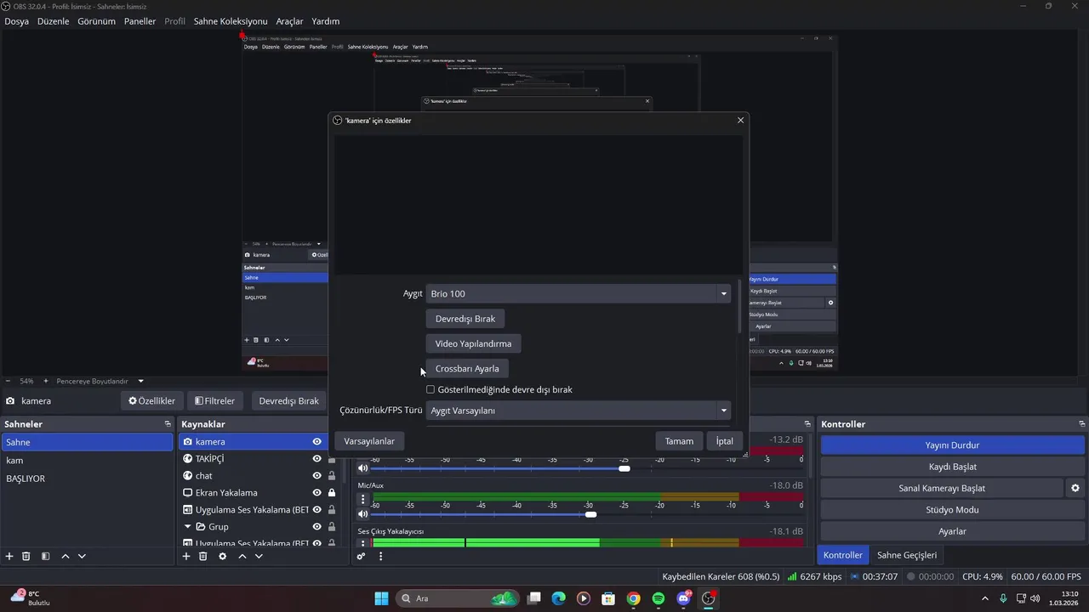Hide the Ekran Yakalama source
This screenshot has width=1089, height=612.
click(x=316, y=492)
